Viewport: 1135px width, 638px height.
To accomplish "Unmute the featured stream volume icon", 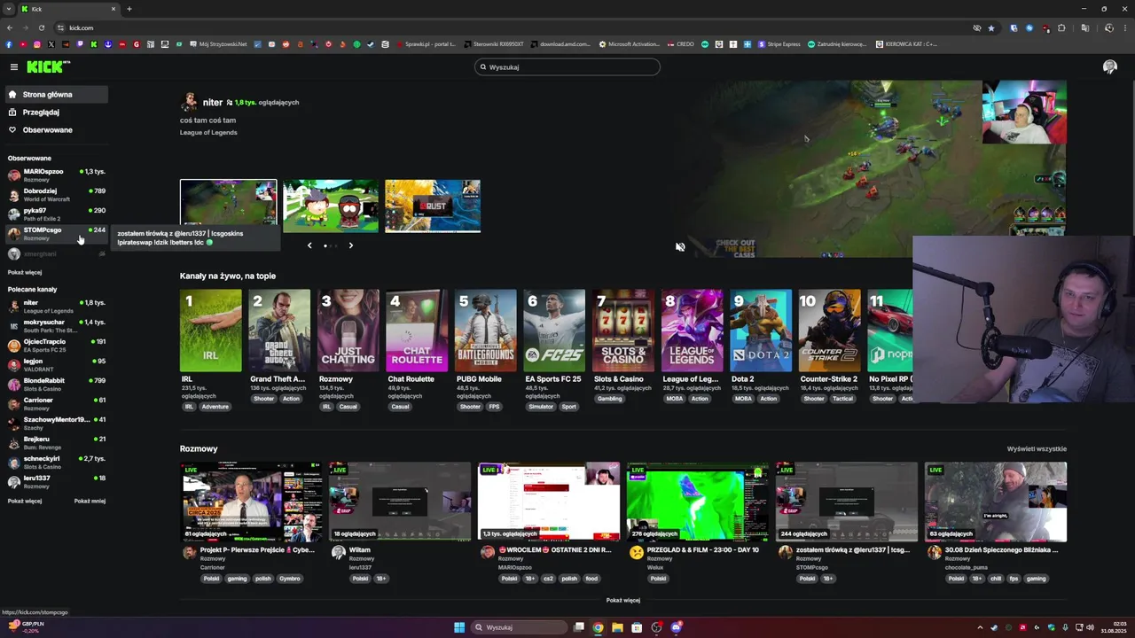I will tap(680, 247).
